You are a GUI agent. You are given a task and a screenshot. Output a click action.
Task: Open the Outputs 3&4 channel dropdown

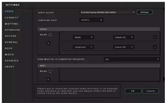123,47
